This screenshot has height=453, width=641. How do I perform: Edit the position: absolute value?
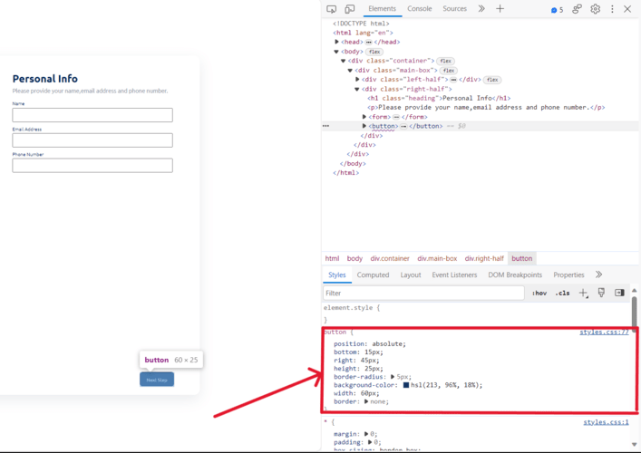coord(388,344)
